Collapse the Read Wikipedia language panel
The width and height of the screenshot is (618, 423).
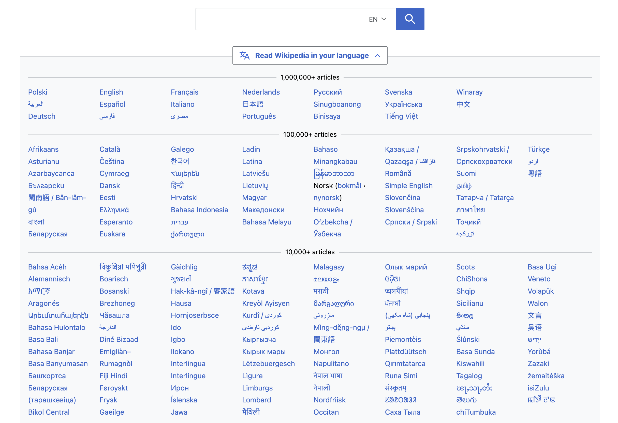coord(310,55)
